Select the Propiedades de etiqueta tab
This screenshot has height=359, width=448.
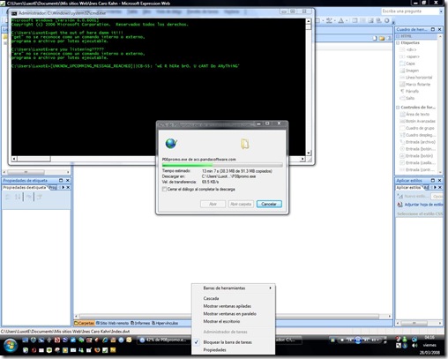25,187
